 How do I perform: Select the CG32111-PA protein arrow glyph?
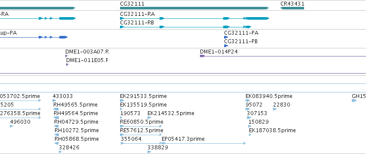(226, 37)
